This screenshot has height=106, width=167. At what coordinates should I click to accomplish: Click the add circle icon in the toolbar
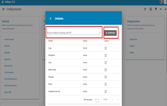click(x=150, y=9)
